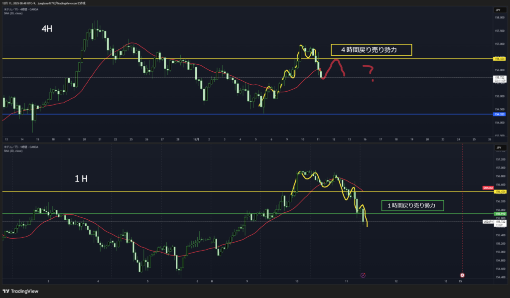The height and width of the screenshot is (298, 510).
Task: Select the red question mark drawing on 4H chart
Action: tap(369, 72)
